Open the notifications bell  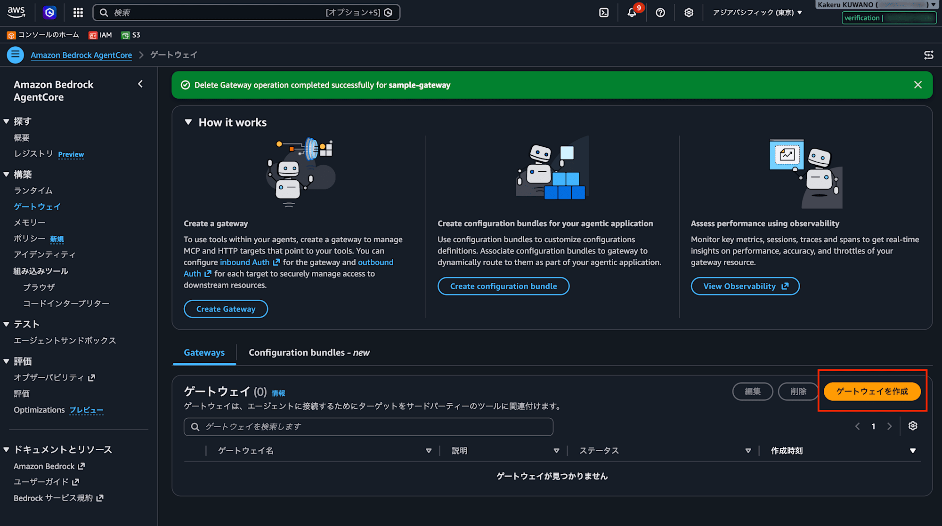[632, 13]
